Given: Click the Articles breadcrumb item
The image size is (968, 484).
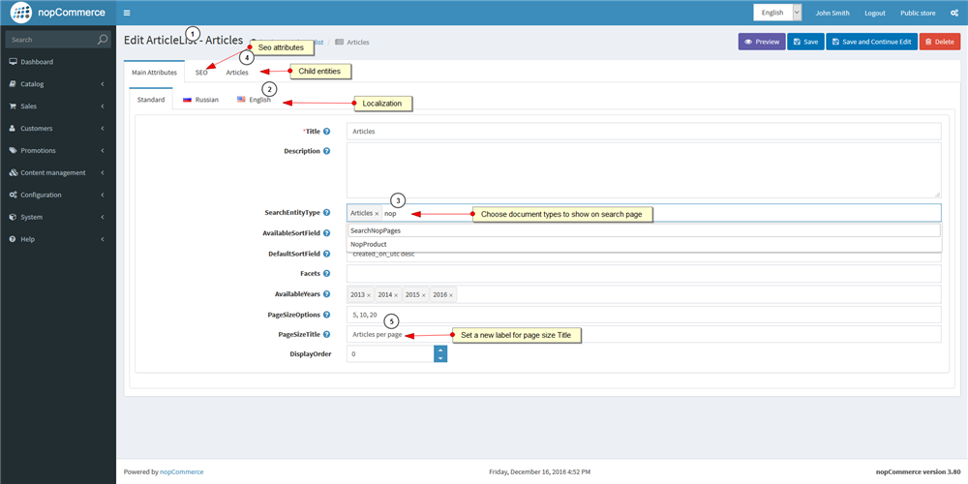Looking at the screenshot, I should pyautogui.click(x=352, y=43).
